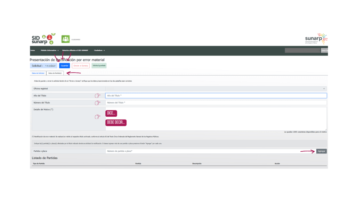Open Notarías afiliadas al SID SUNARP
The width and height of the screenshot is (356, 201).
pos(75,50)
